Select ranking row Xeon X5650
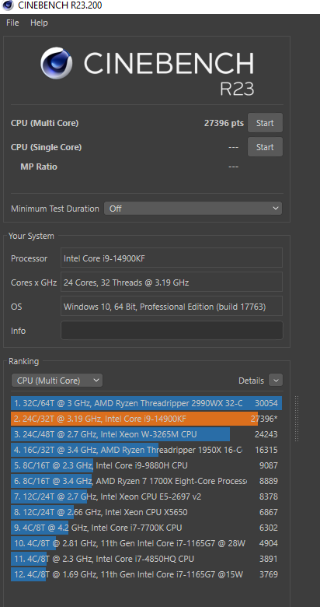Viewport: 320px width, 607px height. tap(147, 512)
